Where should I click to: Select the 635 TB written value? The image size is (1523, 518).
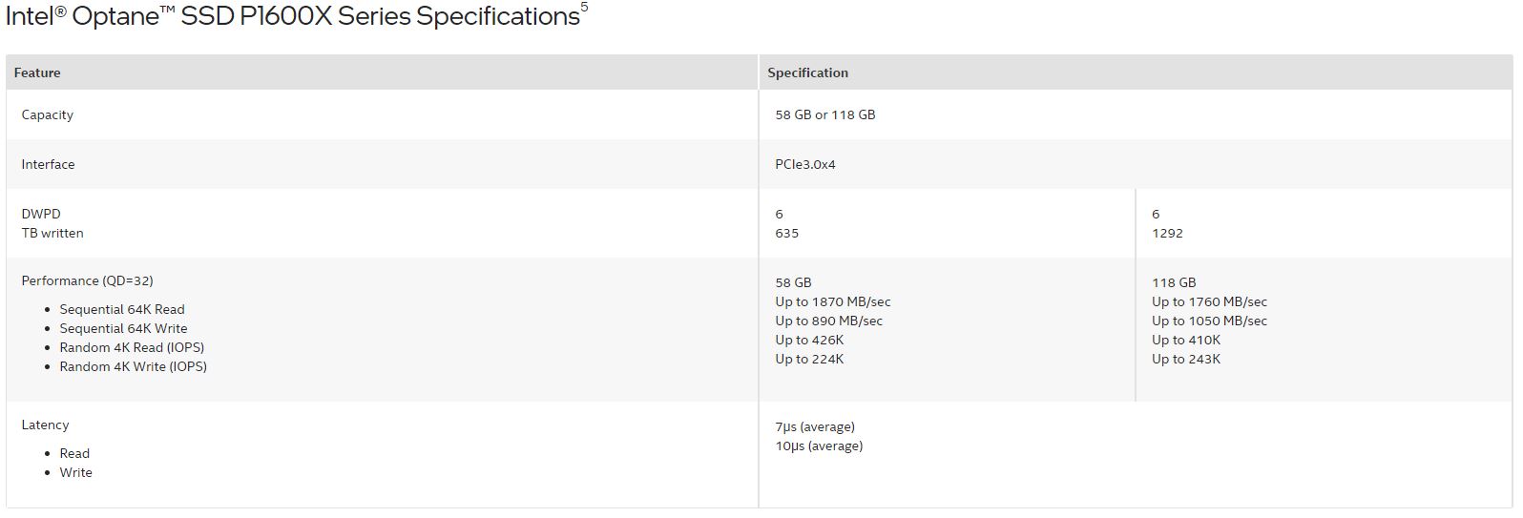(x=786, y=233)
